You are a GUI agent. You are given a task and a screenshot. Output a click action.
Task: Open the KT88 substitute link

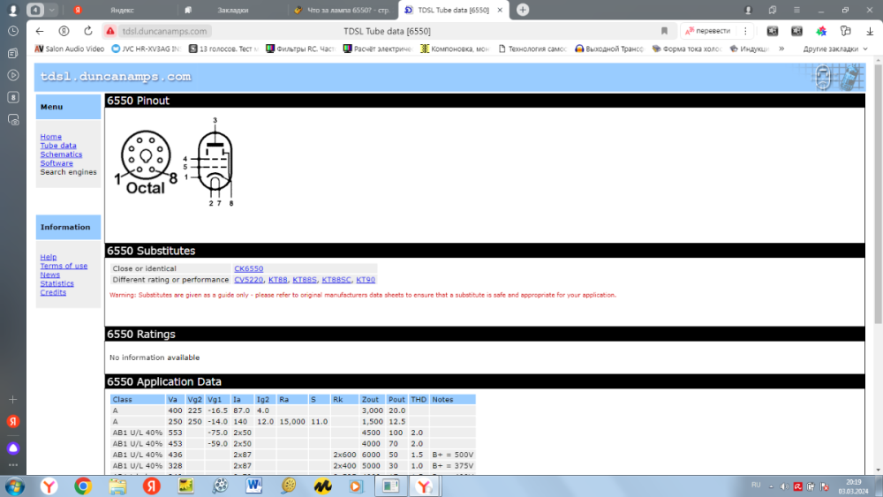[277, 280]
